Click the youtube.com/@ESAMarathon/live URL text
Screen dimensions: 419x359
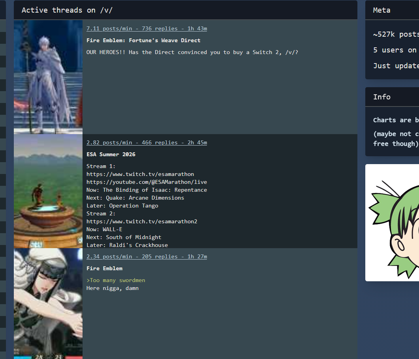(x=147, y=182)
